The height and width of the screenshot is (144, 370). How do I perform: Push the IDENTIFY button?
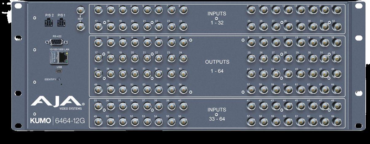pyautogui.click(x=59, y=80)
